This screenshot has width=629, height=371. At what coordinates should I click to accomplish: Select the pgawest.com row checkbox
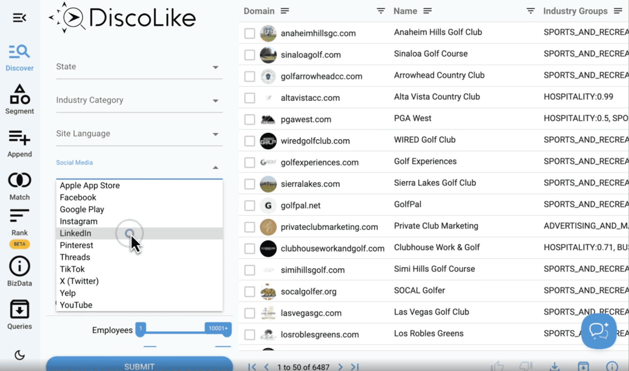coord(249,119)
